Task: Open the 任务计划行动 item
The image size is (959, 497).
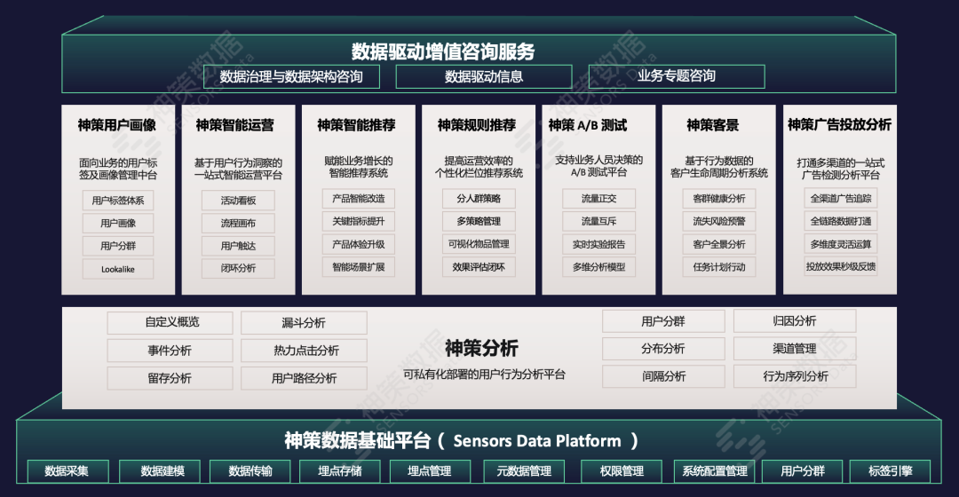Action: (x=719, y=266)
